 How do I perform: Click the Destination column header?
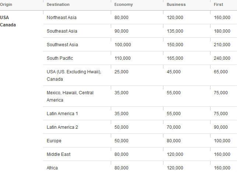coord(58,4)
